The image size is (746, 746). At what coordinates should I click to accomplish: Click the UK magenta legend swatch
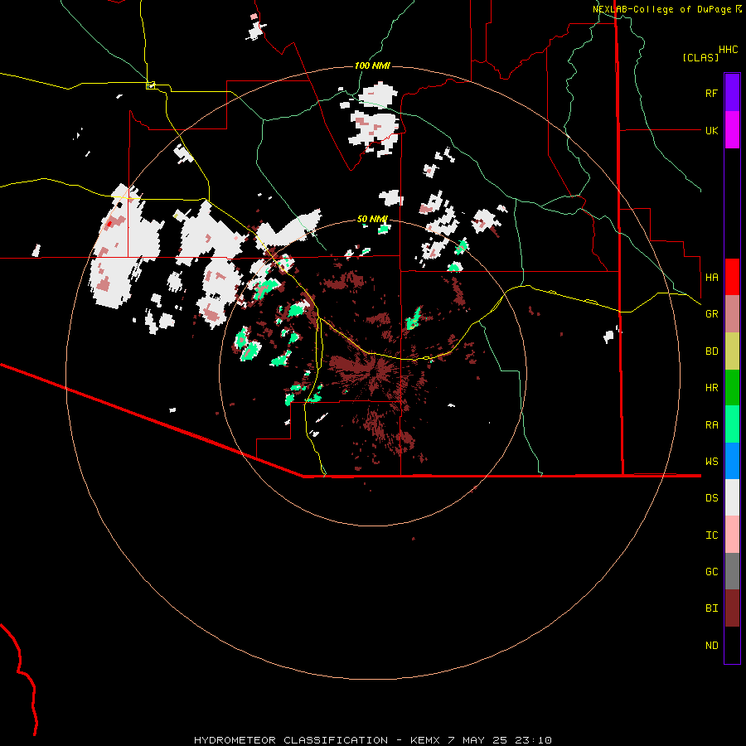[x=732, y=130]
